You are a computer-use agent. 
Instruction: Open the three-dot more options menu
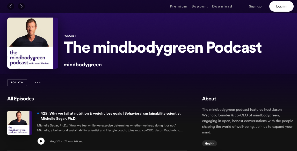point(38,83)
